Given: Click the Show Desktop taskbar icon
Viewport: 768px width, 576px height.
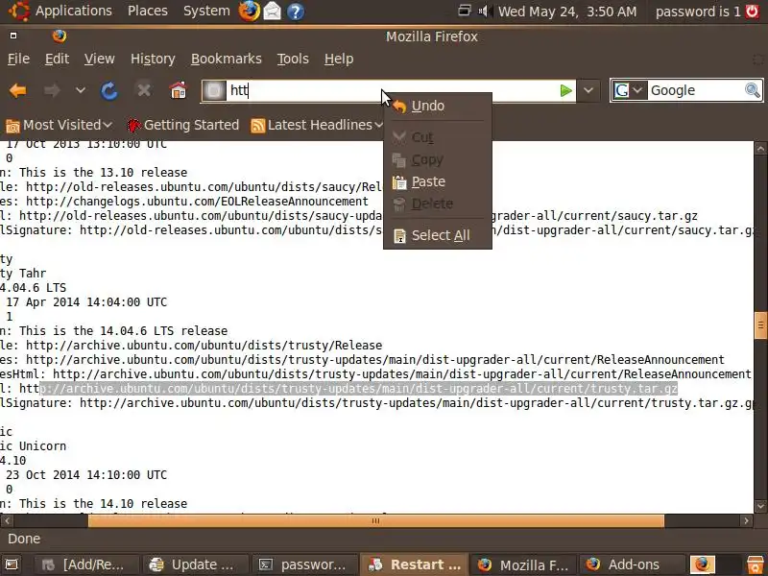Looking at the screenshot, I should point(12,564).
